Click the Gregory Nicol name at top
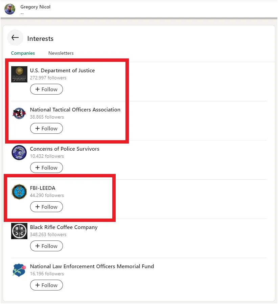This screenshot has height=304, width=278. (36, 7)
